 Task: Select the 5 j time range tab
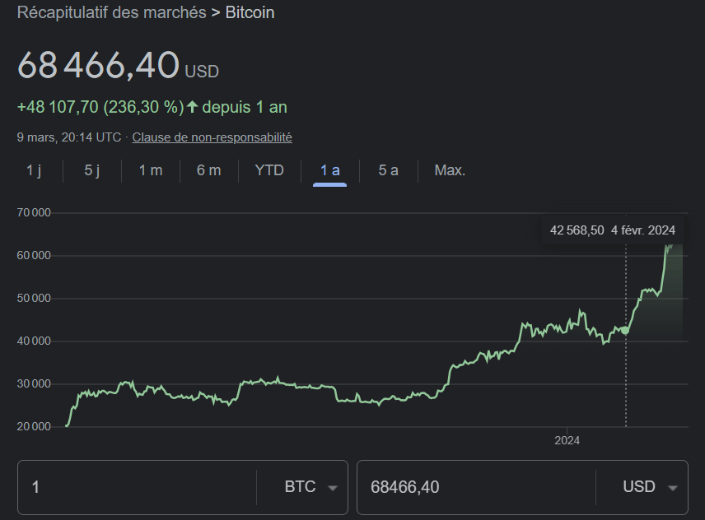(x=92, y=170)
